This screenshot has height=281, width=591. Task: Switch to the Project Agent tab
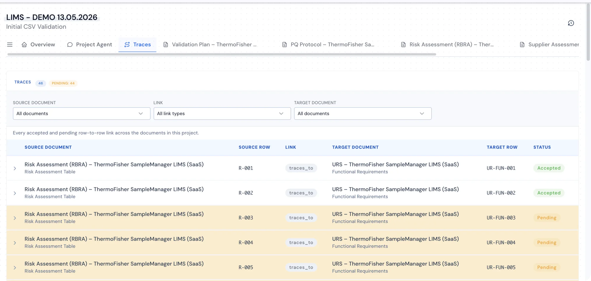(x=90, y=45)
